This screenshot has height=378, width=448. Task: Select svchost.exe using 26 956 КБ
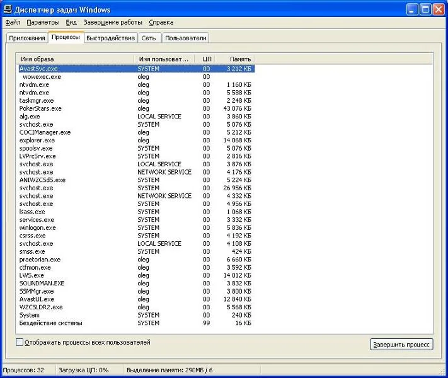point(137,188)
